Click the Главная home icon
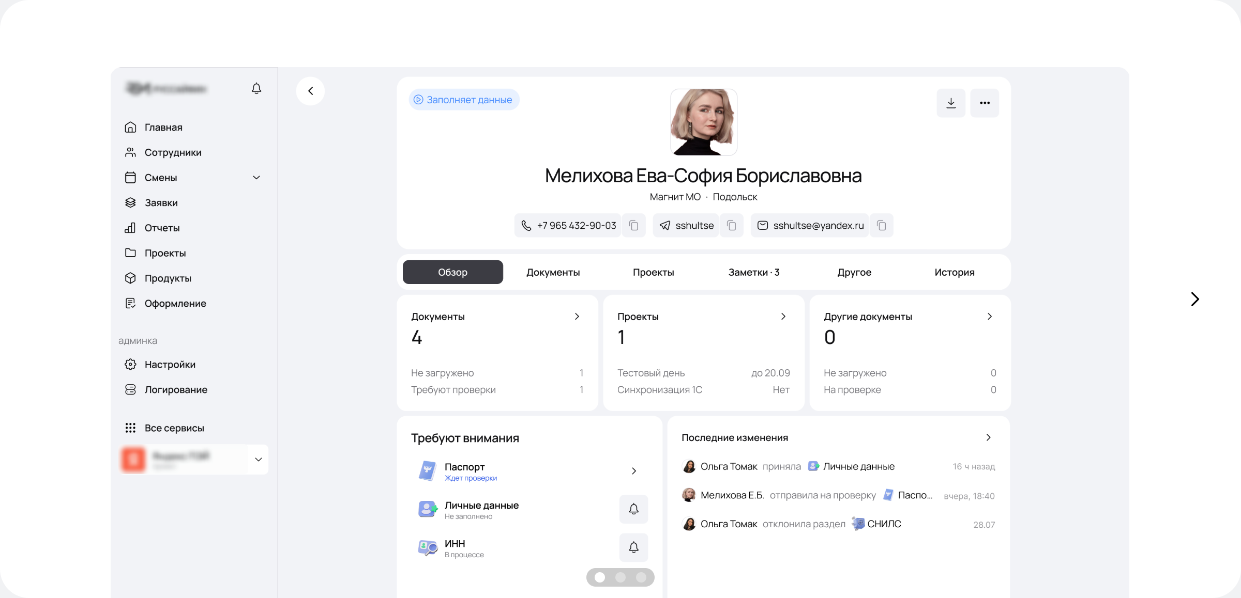The width and height of the screenshot is (1241, 598). click(130, 127)
